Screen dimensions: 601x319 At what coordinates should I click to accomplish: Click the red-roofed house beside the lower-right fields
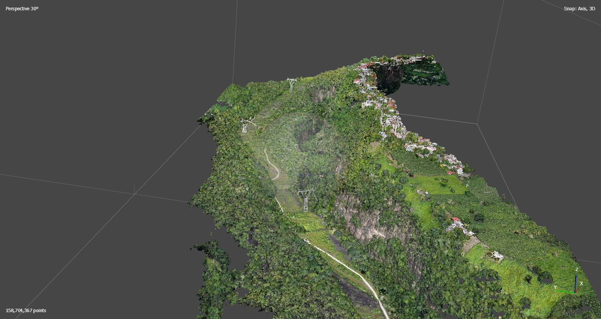pyautogui.click(x=455, y=220)
